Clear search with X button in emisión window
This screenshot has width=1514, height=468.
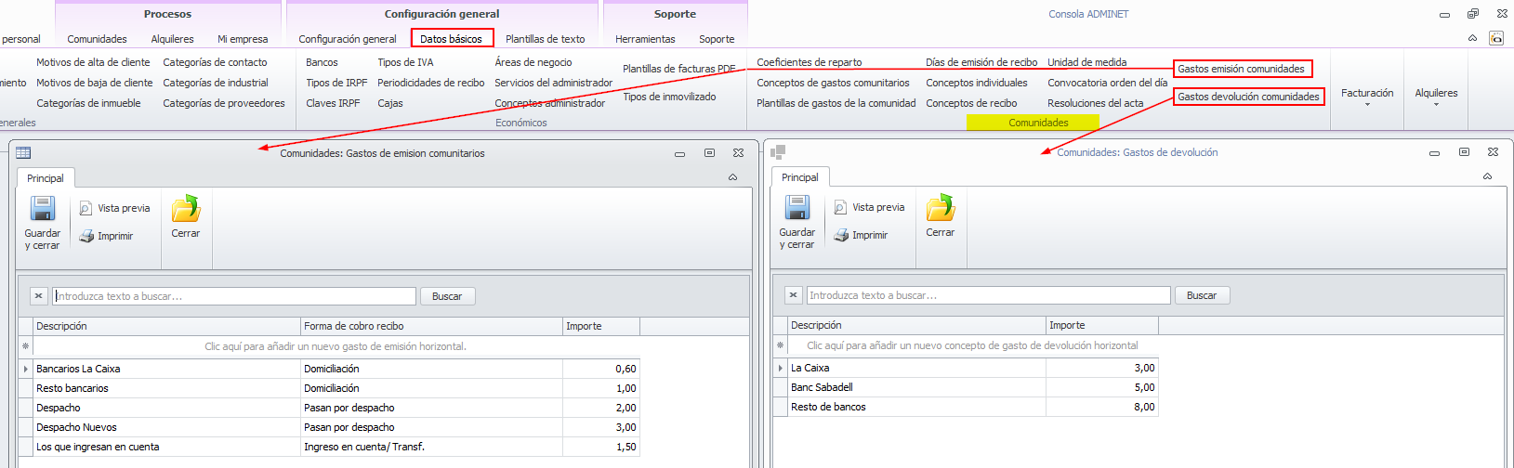click(38, 296)
